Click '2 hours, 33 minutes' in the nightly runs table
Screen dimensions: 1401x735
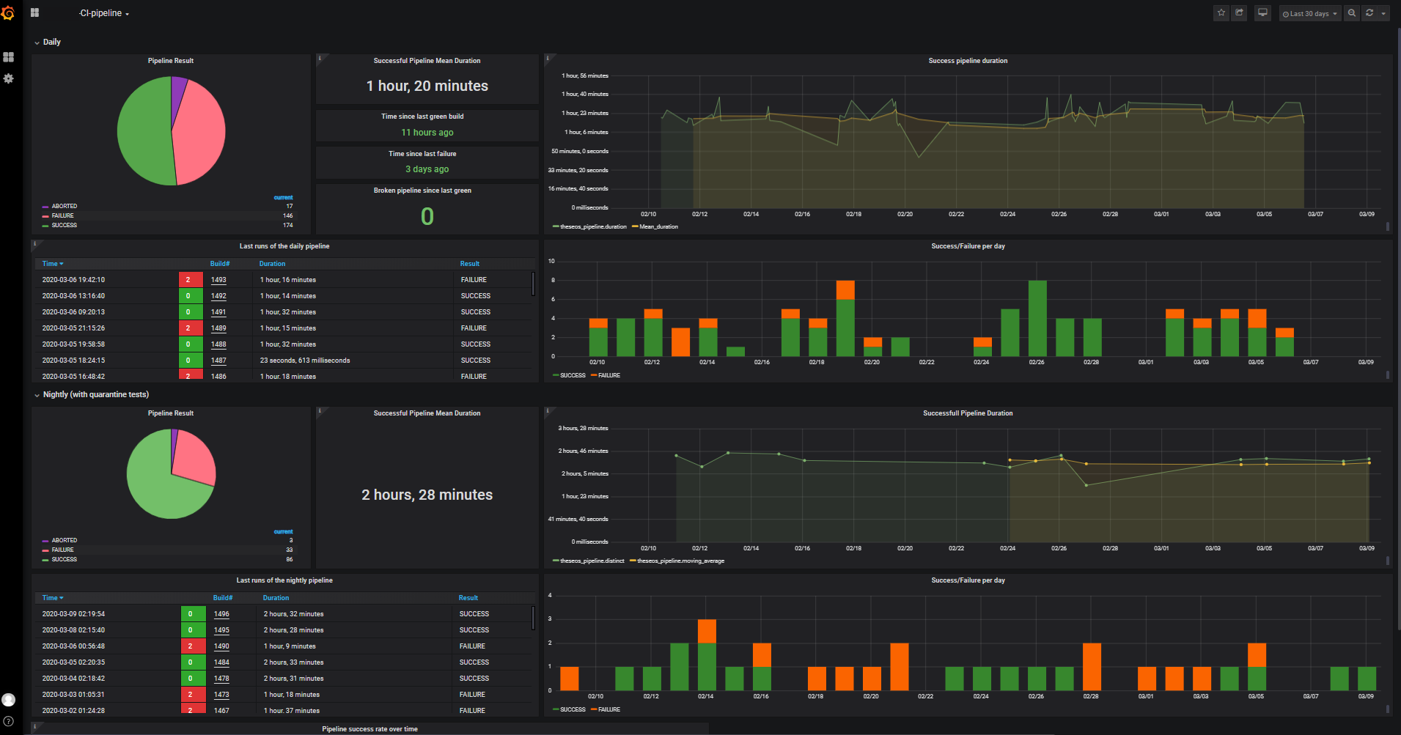click(x=293, y=662)
